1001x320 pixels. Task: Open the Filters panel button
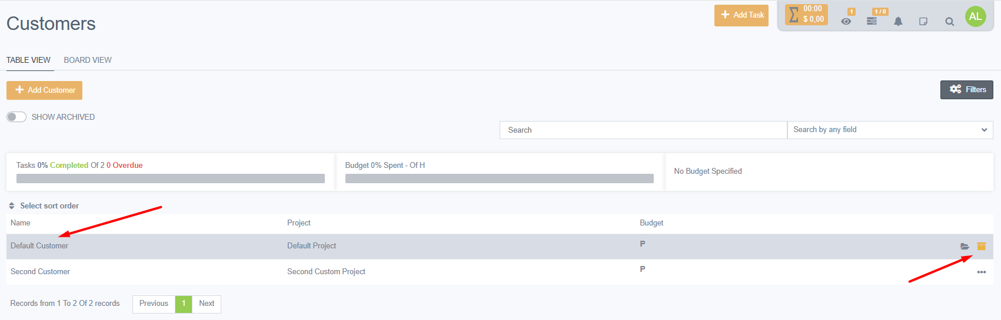coord(966,90)
